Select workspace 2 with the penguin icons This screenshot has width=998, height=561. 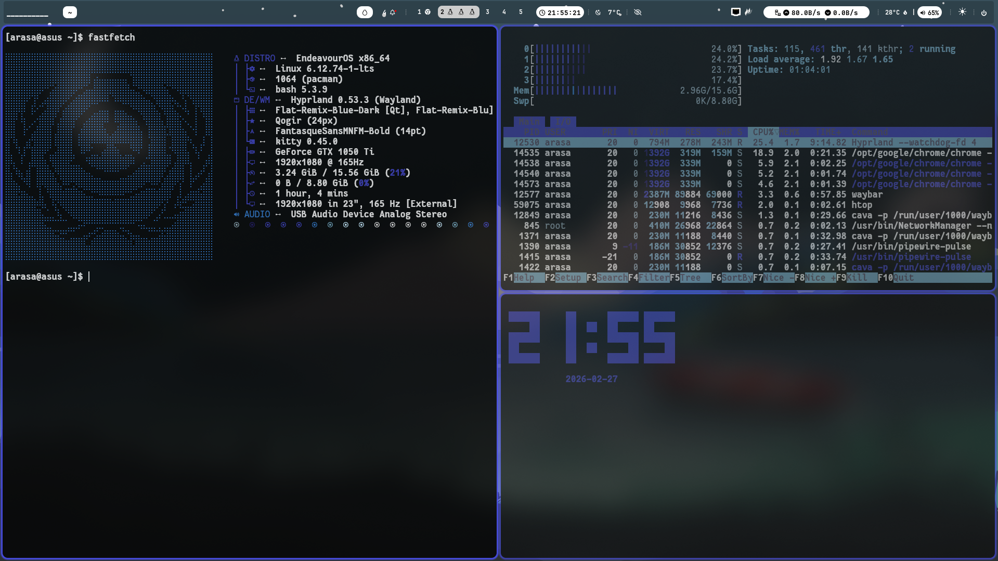point(458,12)
